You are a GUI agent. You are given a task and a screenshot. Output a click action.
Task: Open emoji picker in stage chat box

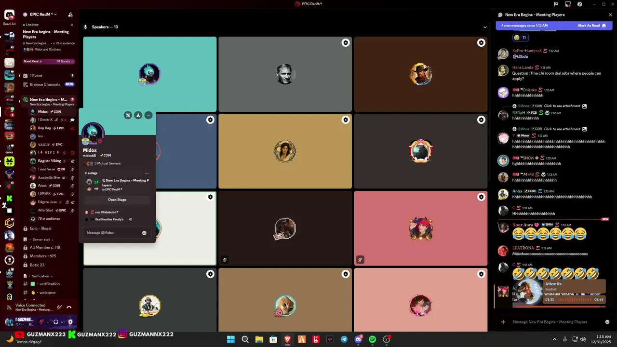point(607,322)
